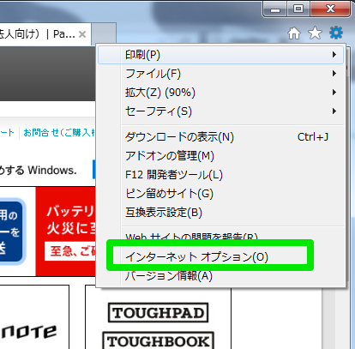Expand the ファイル(F) submenu arrow
355x349 pixels.
(334, 74)
